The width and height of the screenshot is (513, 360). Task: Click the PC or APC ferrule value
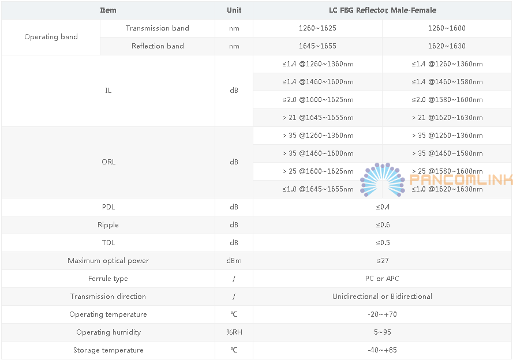(x=382, y=279)
